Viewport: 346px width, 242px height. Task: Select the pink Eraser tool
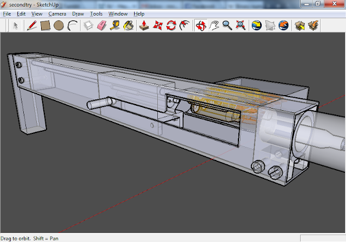(102, 25)
